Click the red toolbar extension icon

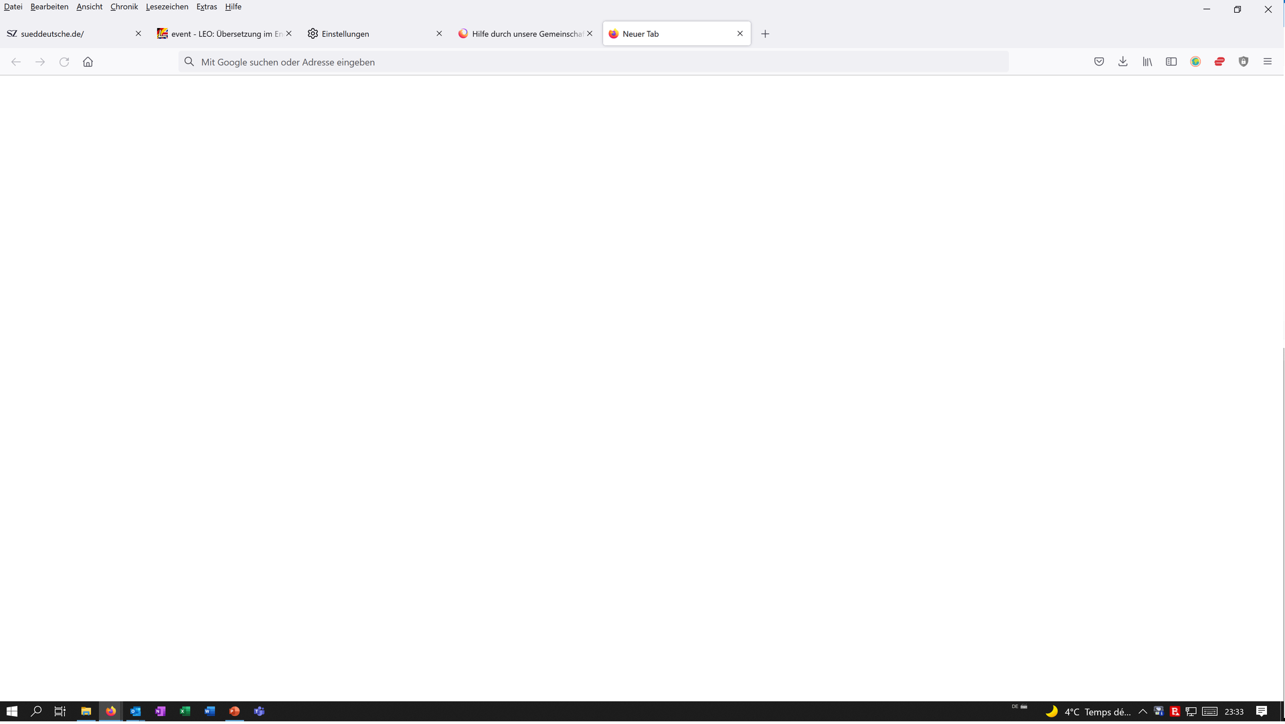pos(1219,62)
